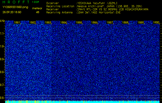The image size is (162, 103).
Task: Click the 1855 time marker
Action: 79,23
